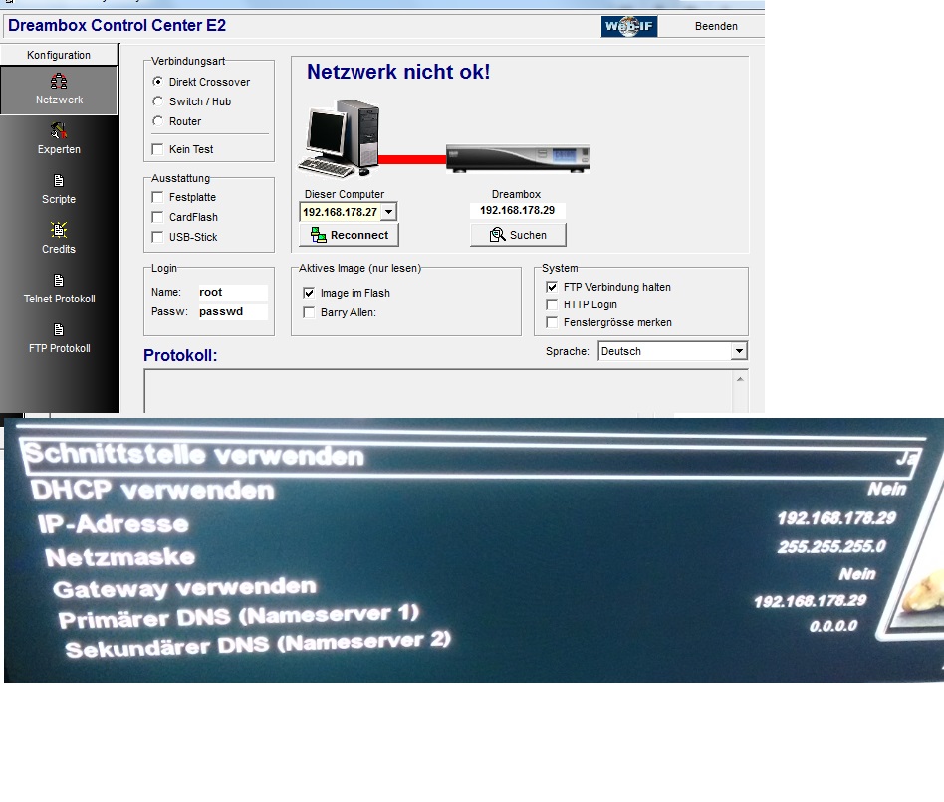Click the Suchen search button

coord(518,235)
